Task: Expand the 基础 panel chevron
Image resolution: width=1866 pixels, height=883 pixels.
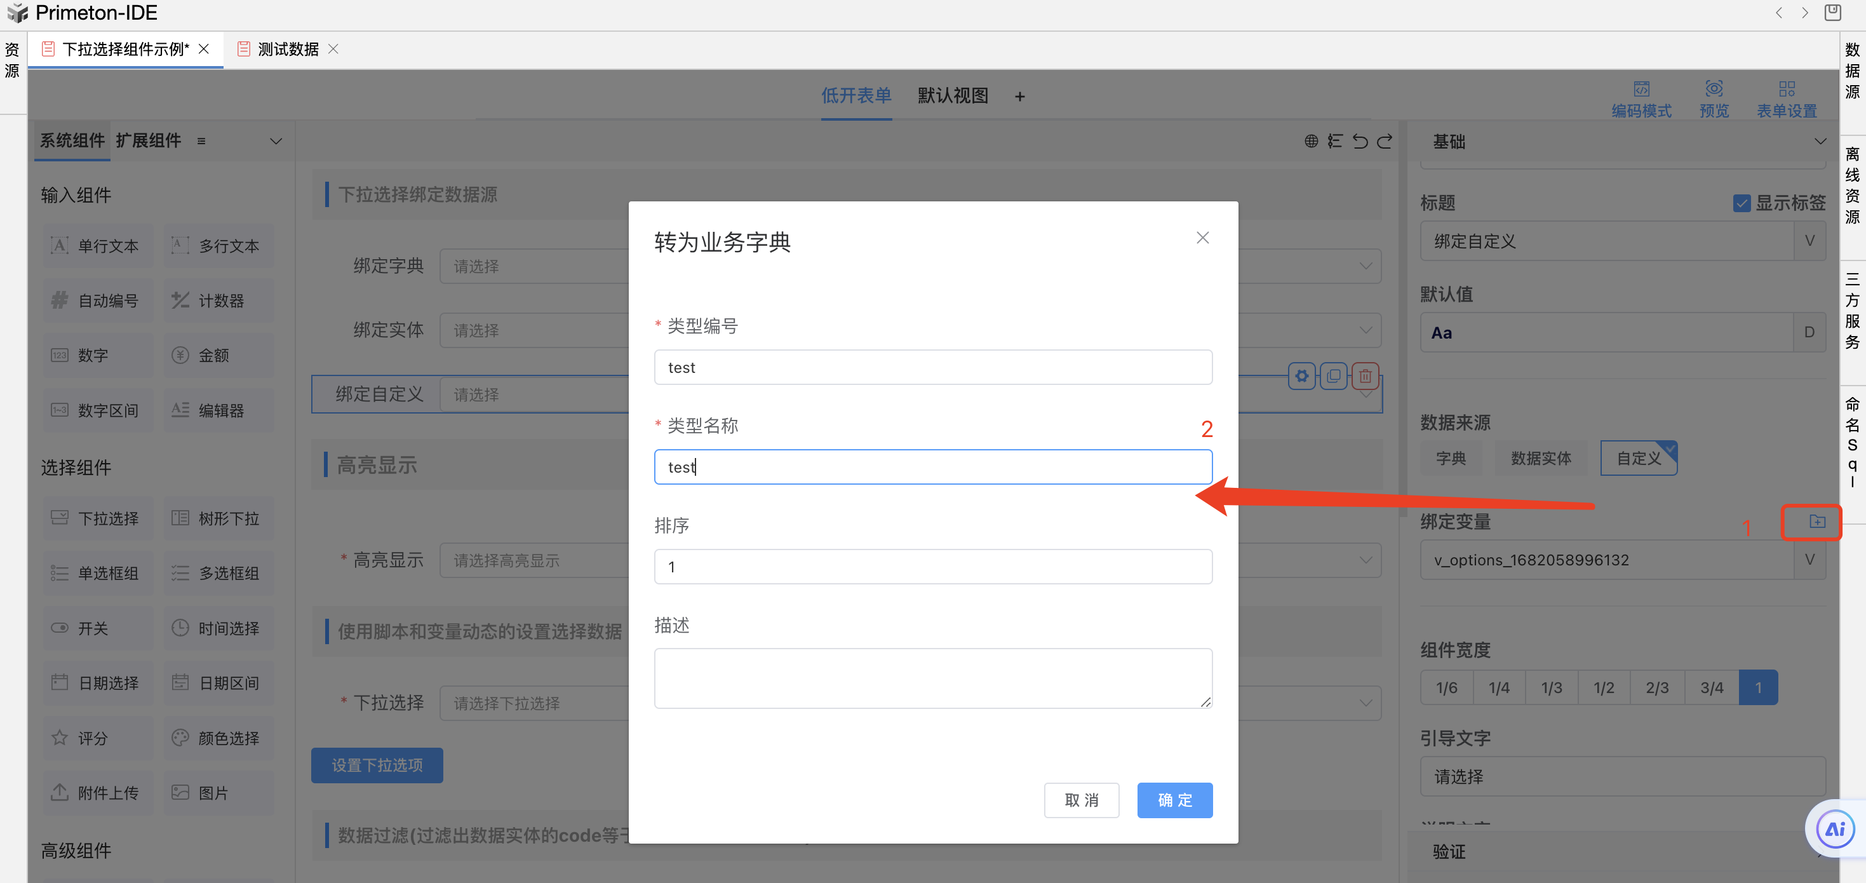Action: (x=1820, y=141)
